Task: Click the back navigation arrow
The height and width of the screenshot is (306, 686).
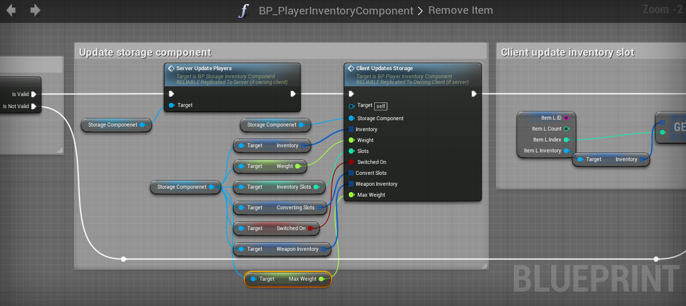Action: coord(11,10)
